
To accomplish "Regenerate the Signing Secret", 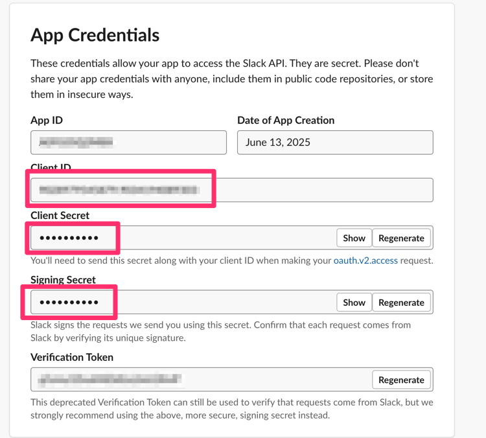I will tap(401, 303).
